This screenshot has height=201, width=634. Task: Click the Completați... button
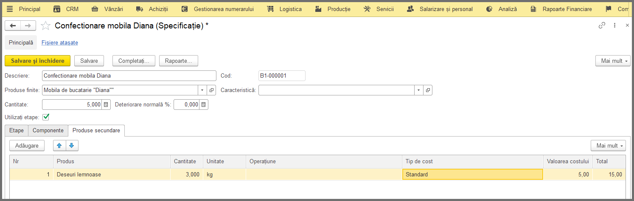[134, 61]
